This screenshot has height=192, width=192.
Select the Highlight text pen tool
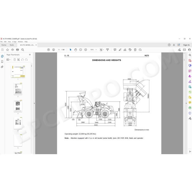(x=120, y=50)
